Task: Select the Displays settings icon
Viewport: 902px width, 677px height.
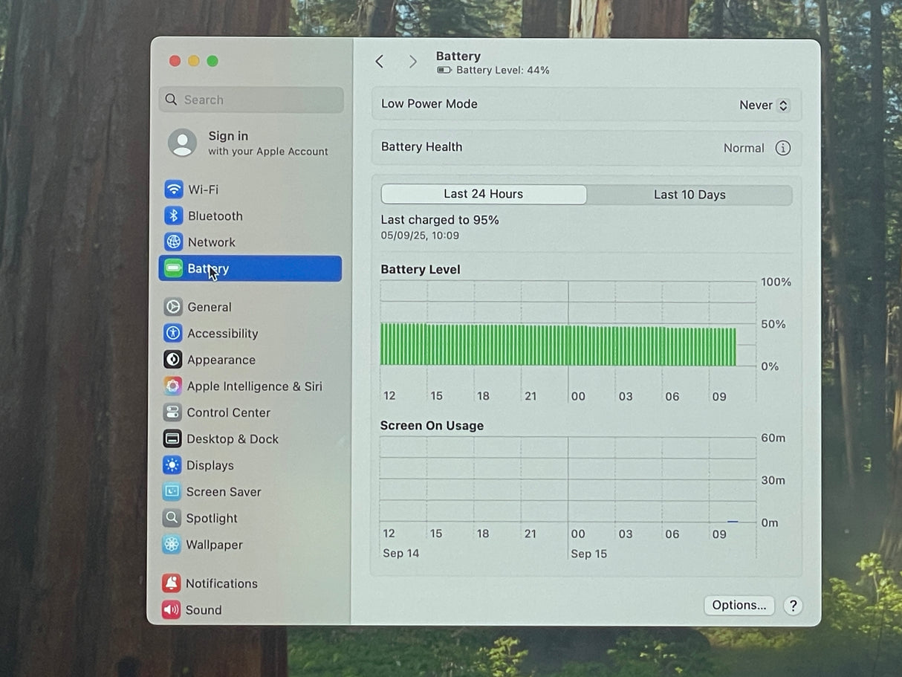Action: [173, 464]
